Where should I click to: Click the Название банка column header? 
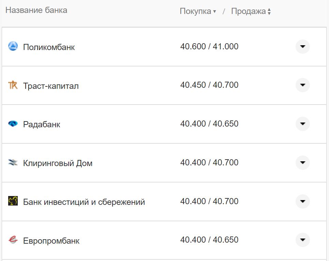tap(36, 10)
